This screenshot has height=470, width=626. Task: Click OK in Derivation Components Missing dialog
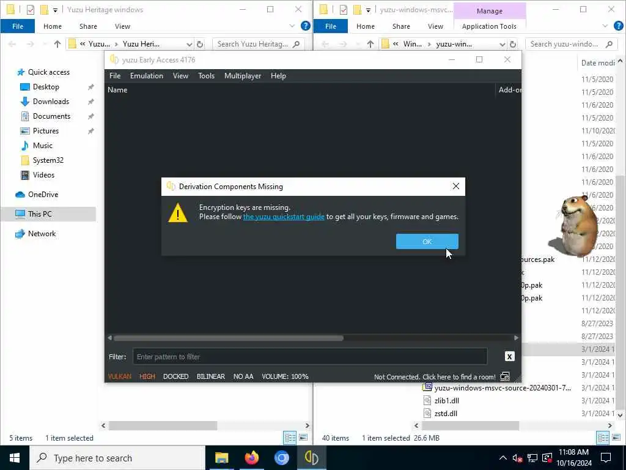(427, 241)
